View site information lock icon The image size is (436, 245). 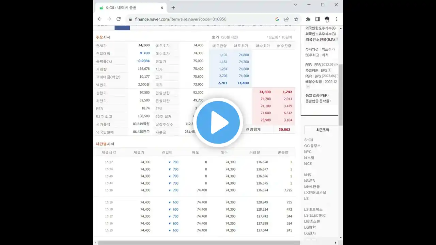tap(130, 19)
